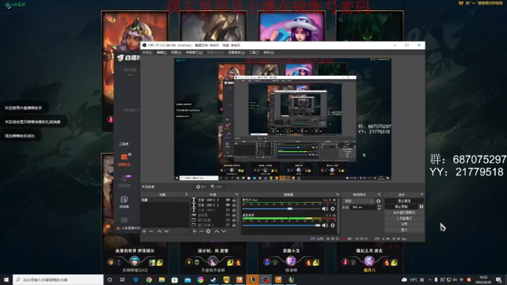Screen dimensions: 507x285
Task: Pause the recording with pause icon
Action: (421, 207)
